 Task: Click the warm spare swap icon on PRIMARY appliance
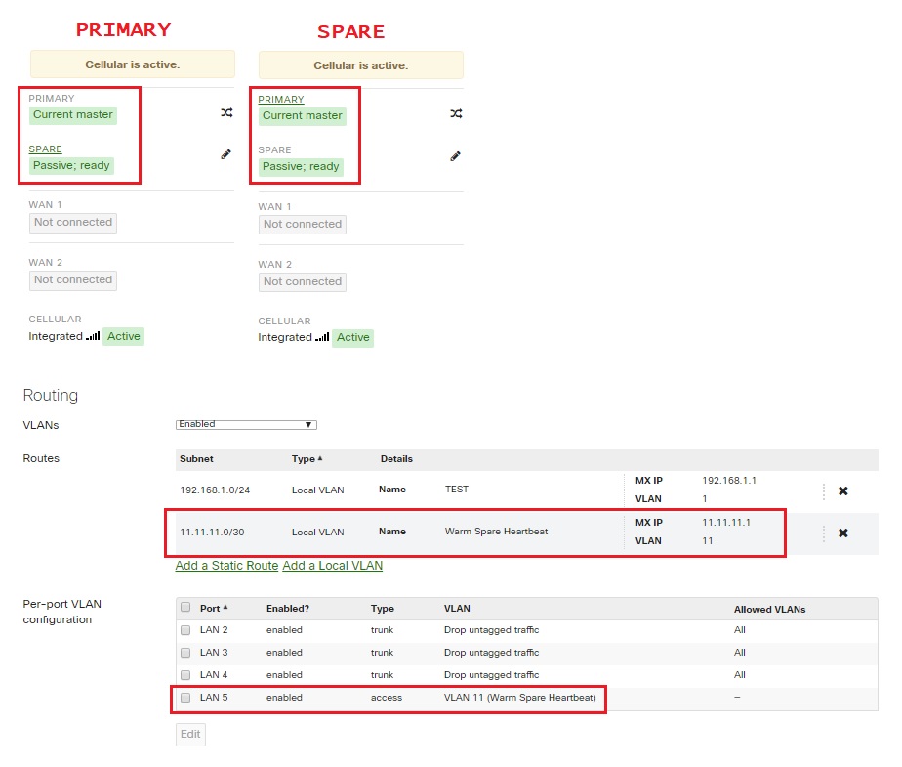point(226,112)
